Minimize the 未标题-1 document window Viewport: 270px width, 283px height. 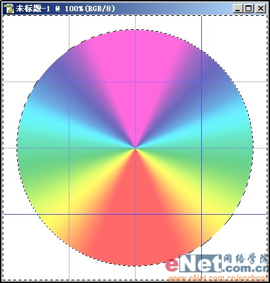point(238,9)
